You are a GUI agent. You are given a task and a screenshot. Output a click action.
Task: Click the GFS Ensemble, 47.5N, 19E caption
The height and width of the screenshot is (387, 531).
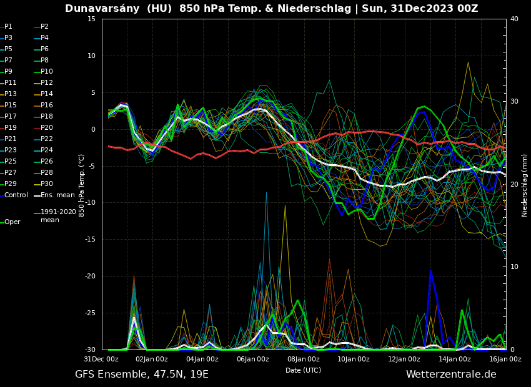pos(142,375)
